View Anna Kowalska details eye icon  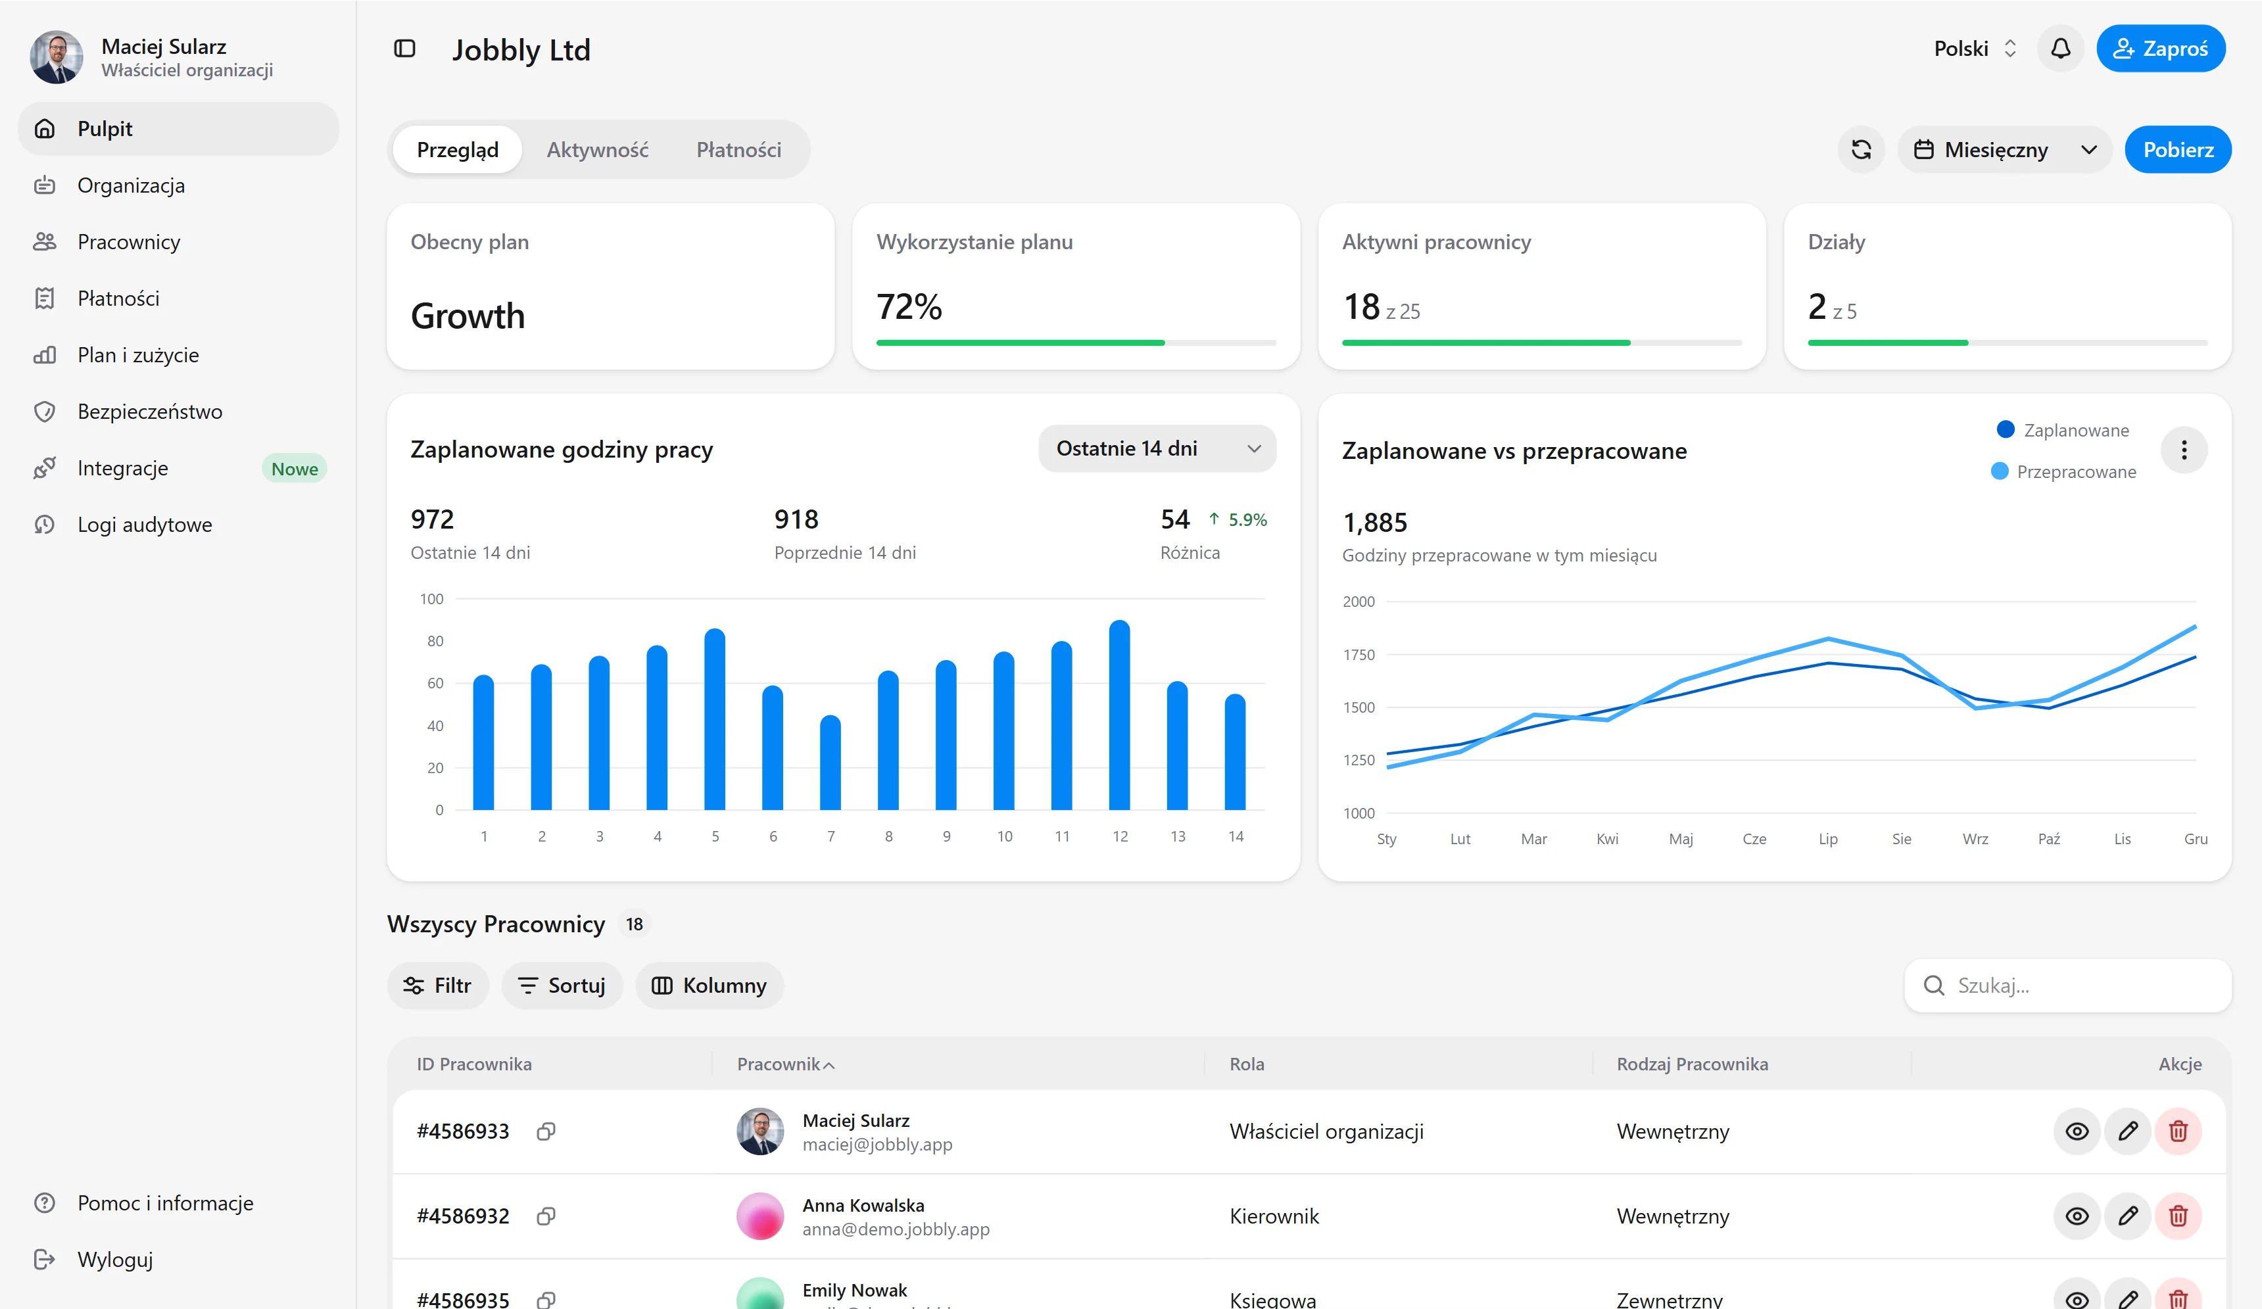[x=2077, y=1216]
